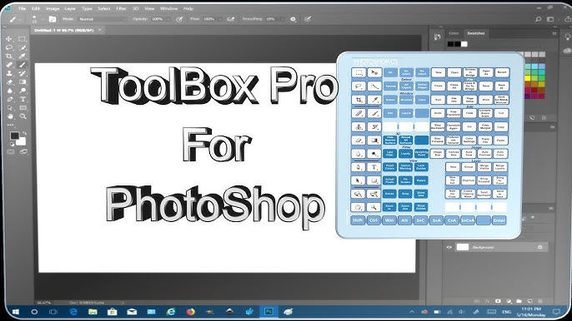This screenshot has width=572, height=321.
Task: Select the Path Selection tool in Photoshop toolbar
Action: [9, 108]
